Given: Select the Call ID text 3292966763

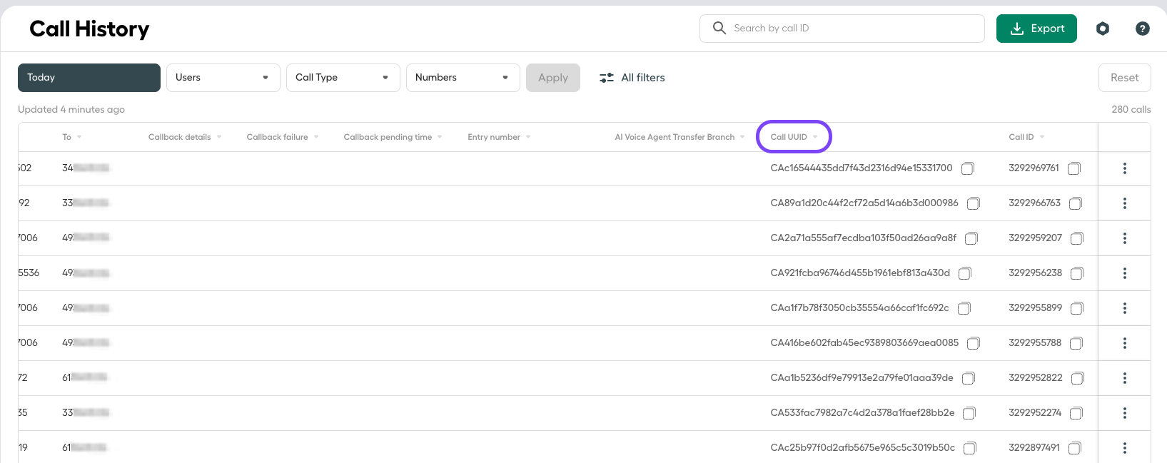Looking at the screenshot, I should [x=1035, y=203].
